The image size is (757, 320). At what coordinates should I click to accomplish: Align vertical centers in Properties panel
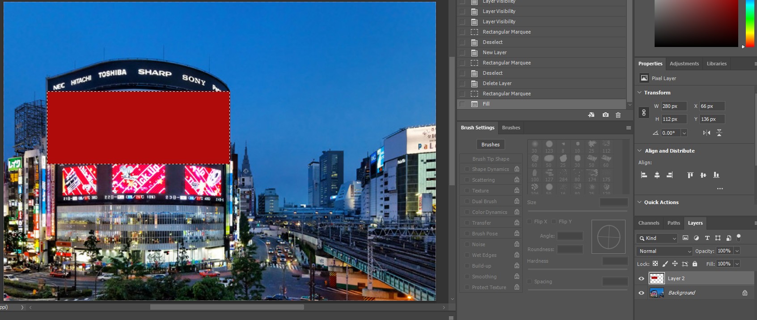pyautogui.click(x=703, y=175)
